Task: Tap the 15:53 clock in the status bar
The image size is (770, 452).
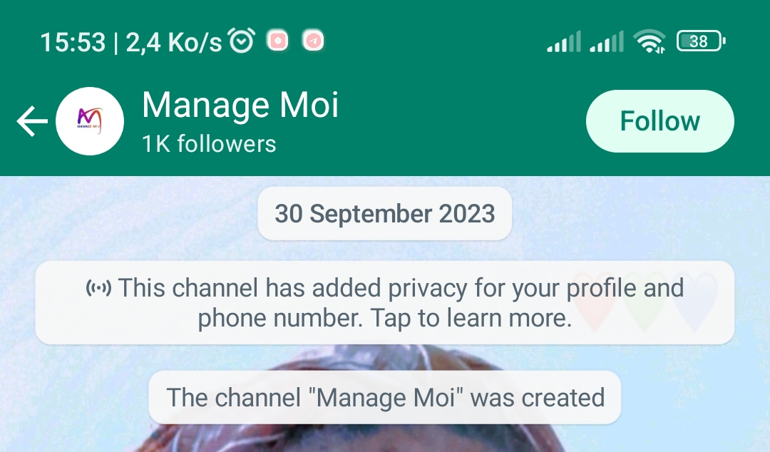Action: tap(73, 42)
